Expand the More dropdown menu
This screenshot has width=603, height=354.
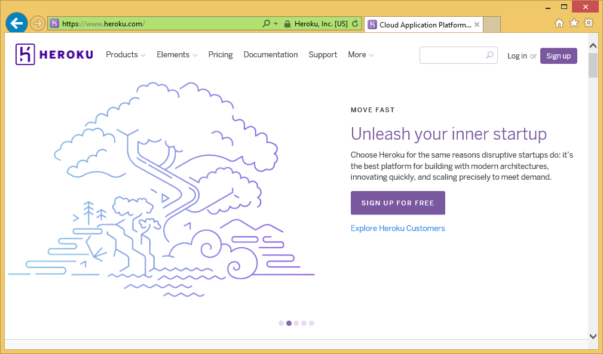tap(361, 55)
